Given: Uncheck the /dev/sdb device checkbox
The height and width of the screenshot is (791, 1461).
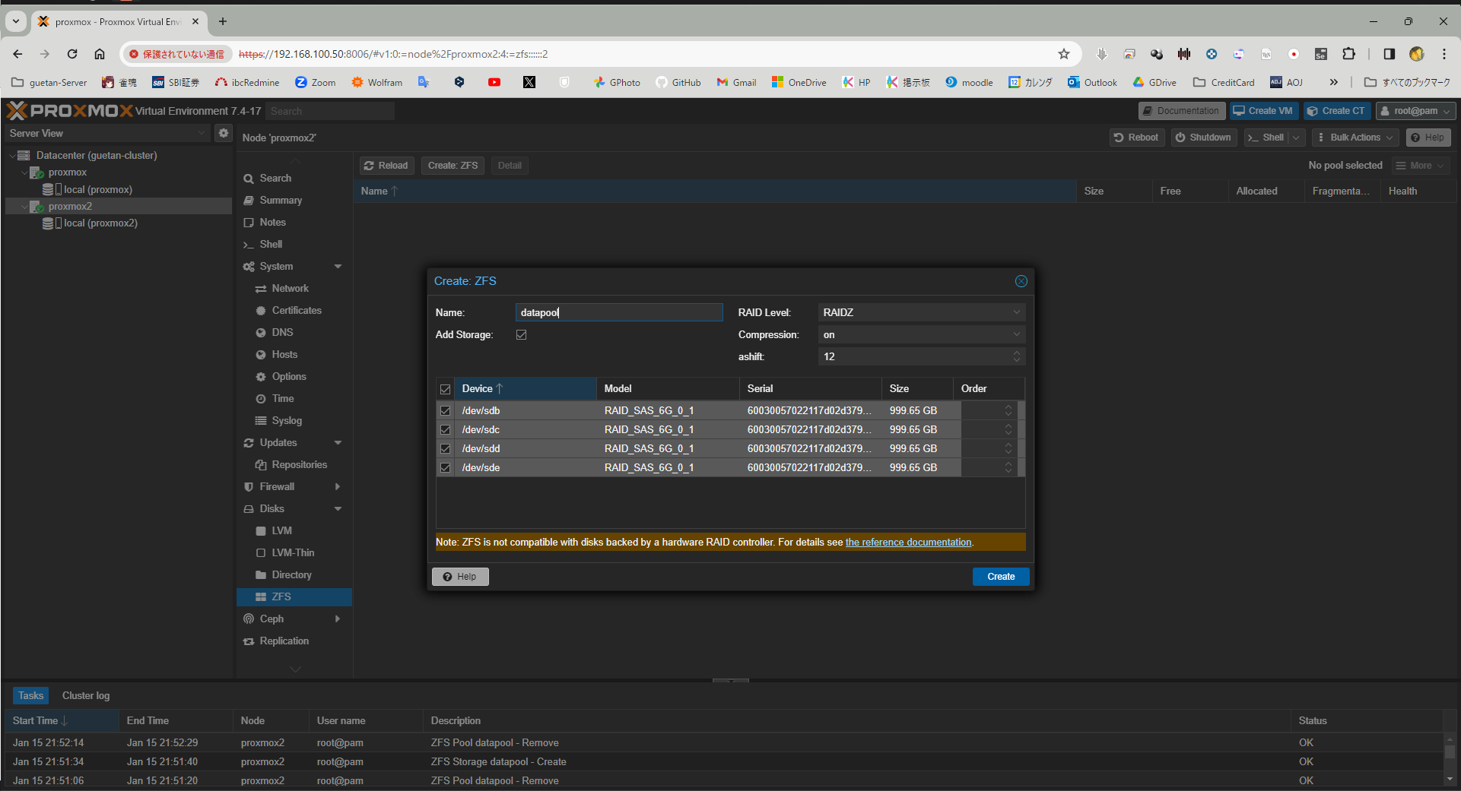Looking at the screenshot, I should [x=446, y=411].
